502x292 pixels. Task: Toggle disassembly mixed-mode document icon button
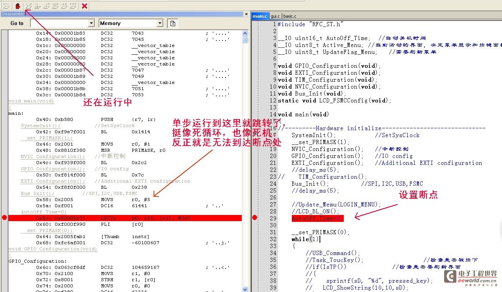tap(173, 23)
